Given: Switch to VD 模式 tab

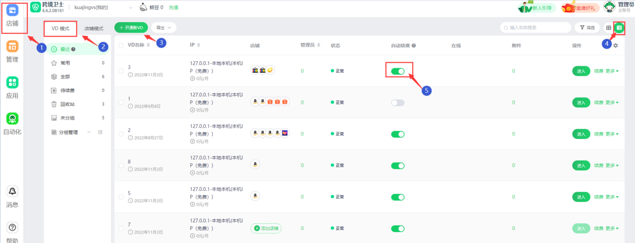Looking at the screenshot, I should point(60,29).
